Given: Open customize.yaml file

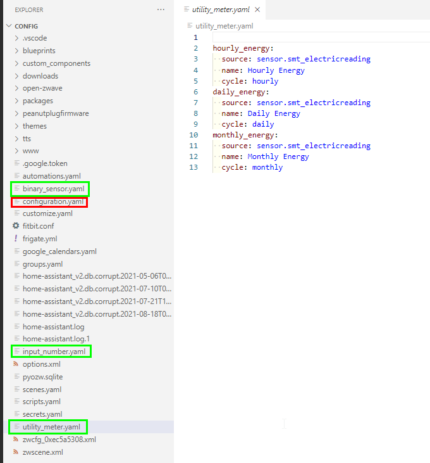Looking at the screenshot, I should pos(47,213).
